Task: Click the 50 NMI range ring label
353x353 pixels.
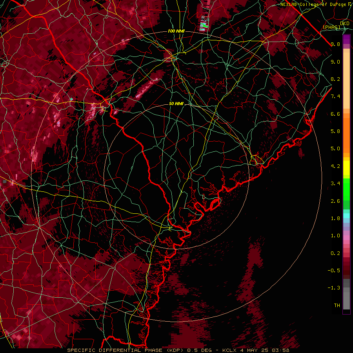Action: coord(176,104)
